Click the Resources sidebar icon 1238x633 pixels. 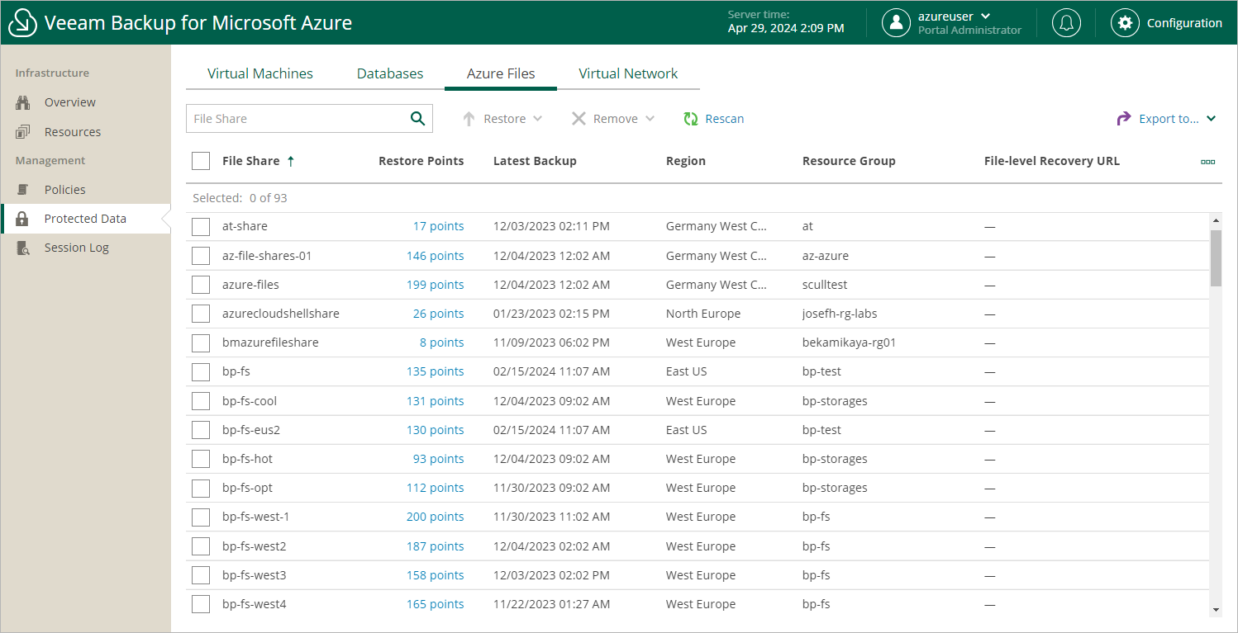point(23,132)
